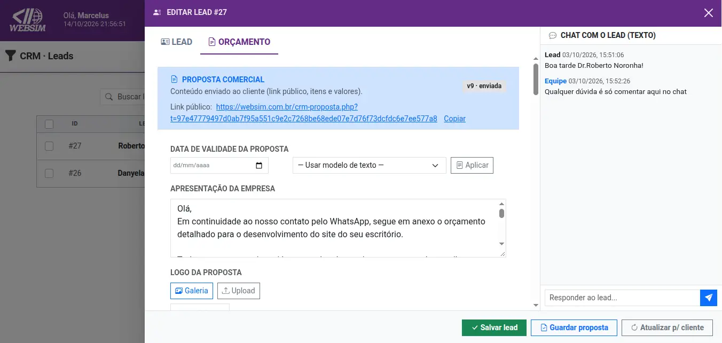Close the Editar Lead dialog

(709, 13)
